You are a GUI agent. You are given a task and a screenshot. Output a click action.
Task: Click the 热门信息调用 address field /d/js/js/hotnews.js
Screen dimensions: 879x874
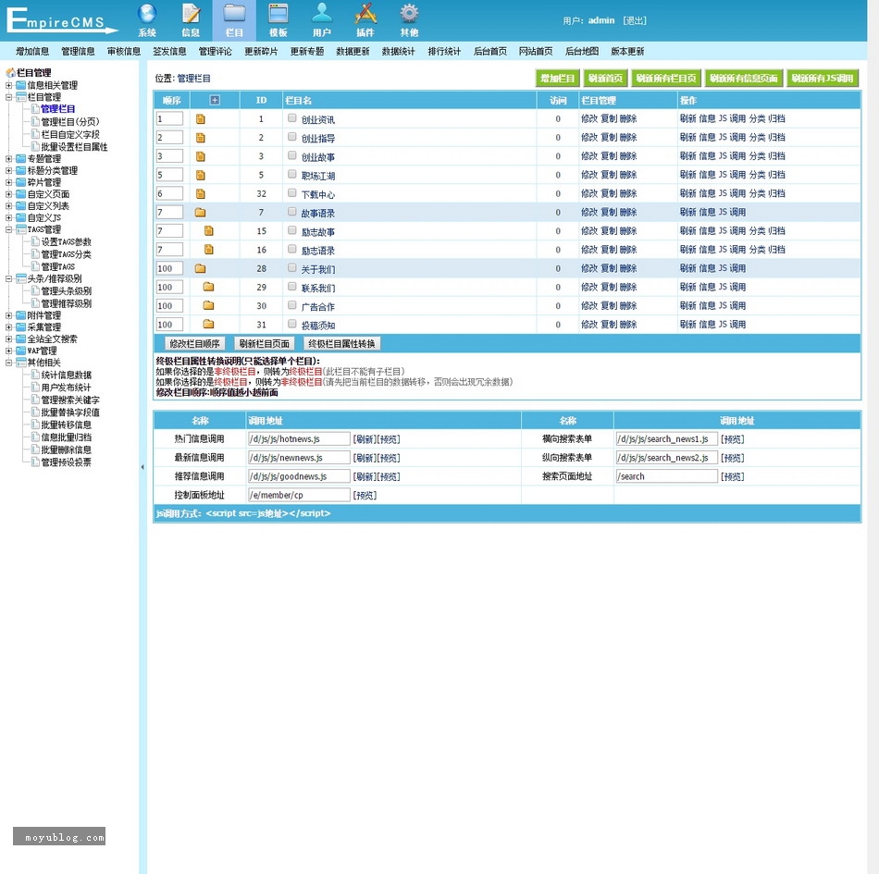pos(300,438)
